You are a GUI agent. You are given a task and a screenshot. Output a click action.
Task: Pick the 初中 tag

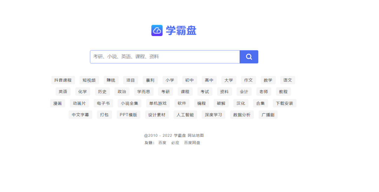[189, 80]
